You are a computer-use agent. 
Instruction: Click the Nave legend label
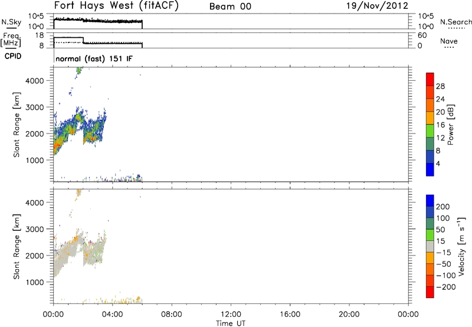pos(449,41)
